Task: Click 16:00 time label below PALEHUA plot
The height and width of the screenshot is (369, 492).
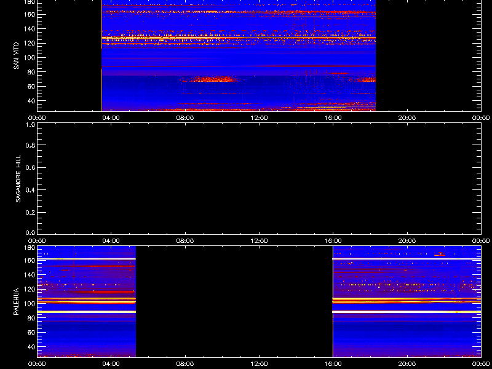Action: (x=333, y=364)
